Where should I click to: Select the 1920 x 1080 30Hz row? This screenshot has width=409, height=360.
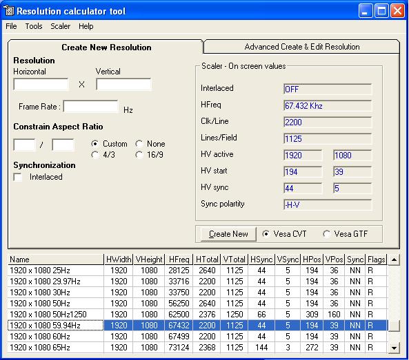pos(198,293)
